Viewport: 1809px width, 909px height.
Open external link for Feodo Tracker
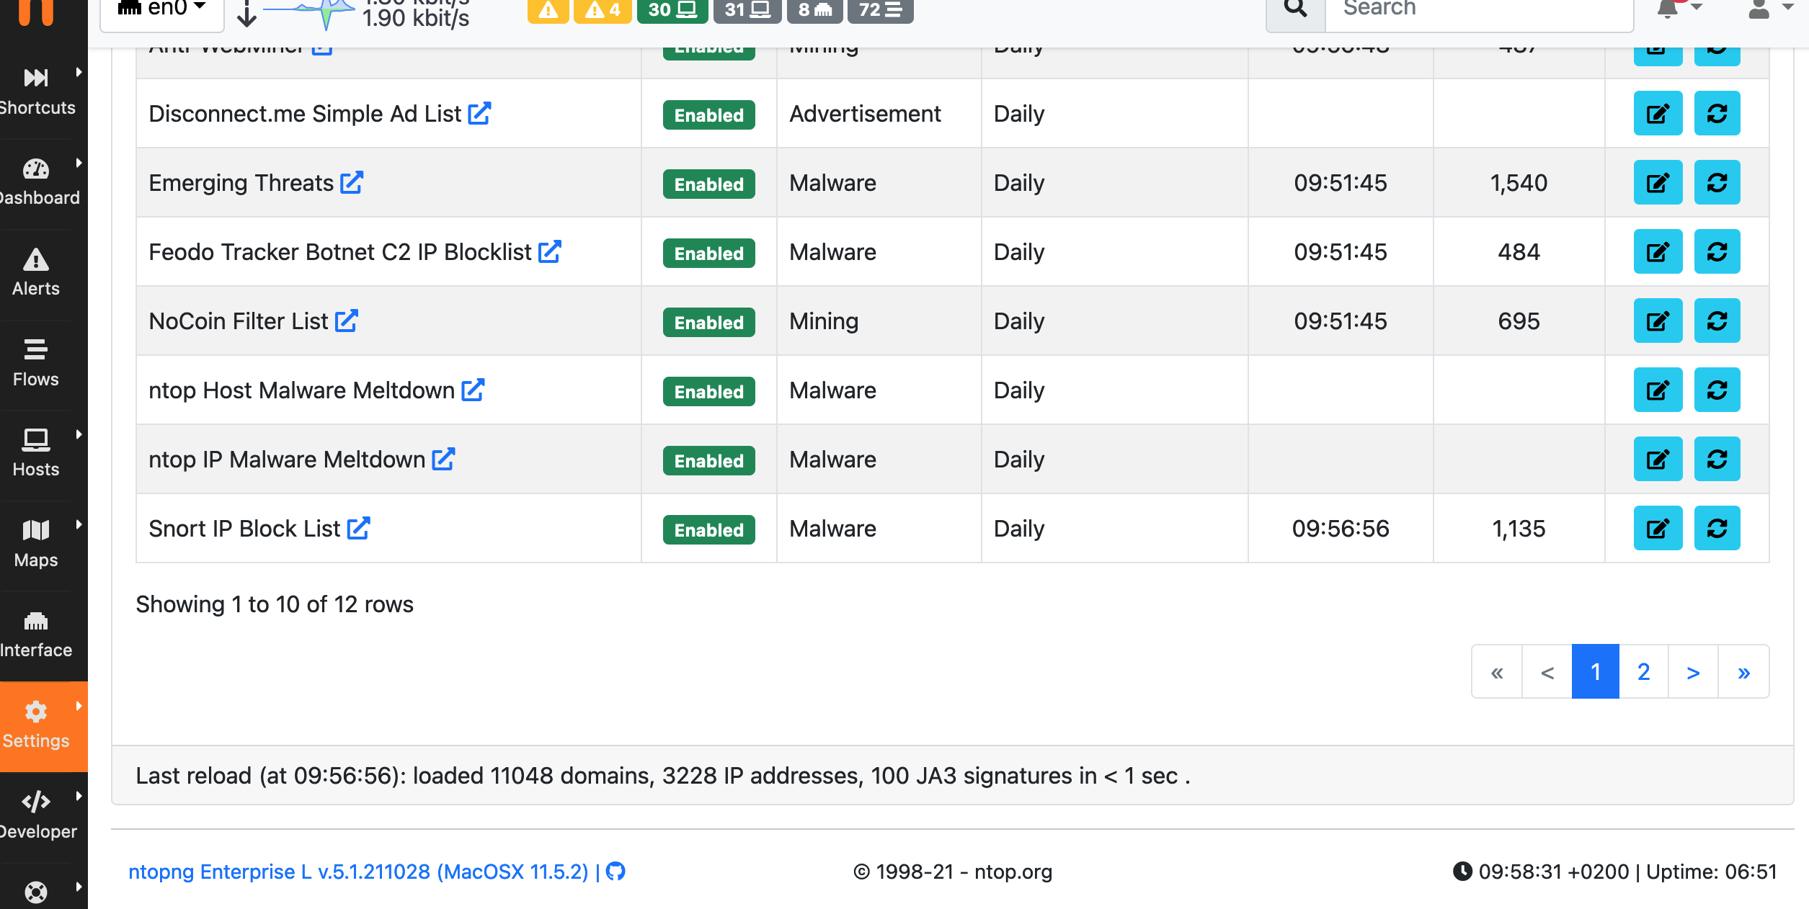coord(550,251)
